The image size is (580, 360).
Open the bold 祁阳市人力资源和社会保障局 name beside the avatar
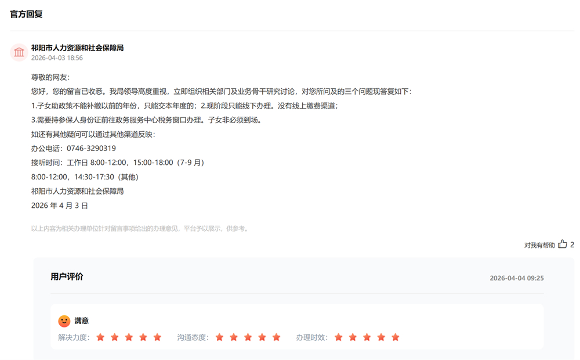coord(77,48)
